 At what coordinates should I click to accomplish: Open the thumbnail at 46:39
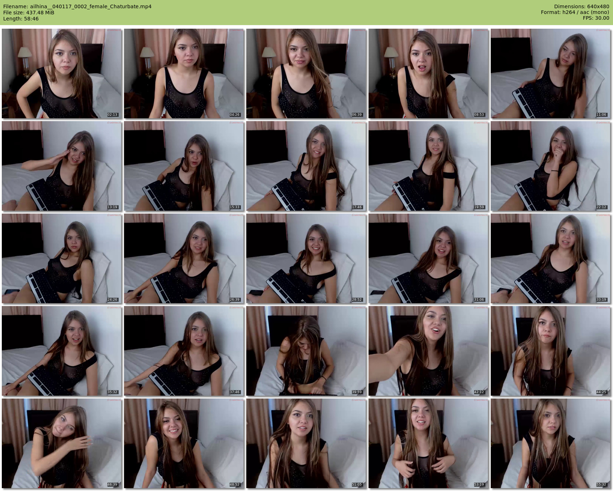coord(62,443)
